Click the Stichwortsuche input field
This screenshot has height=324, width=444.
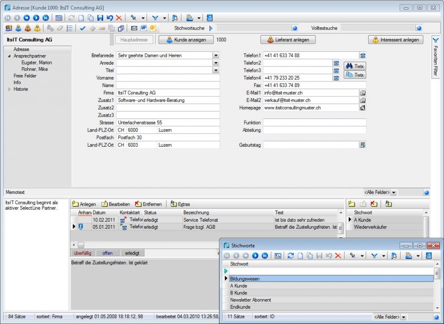(254, 28)
